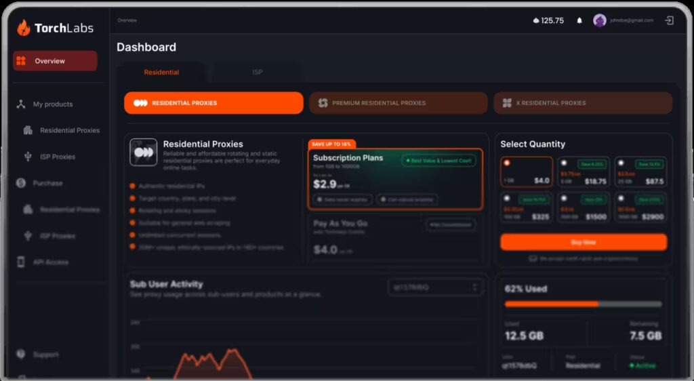Switch to the ISP tab
The image size is (694, 381).
[258, 72]
